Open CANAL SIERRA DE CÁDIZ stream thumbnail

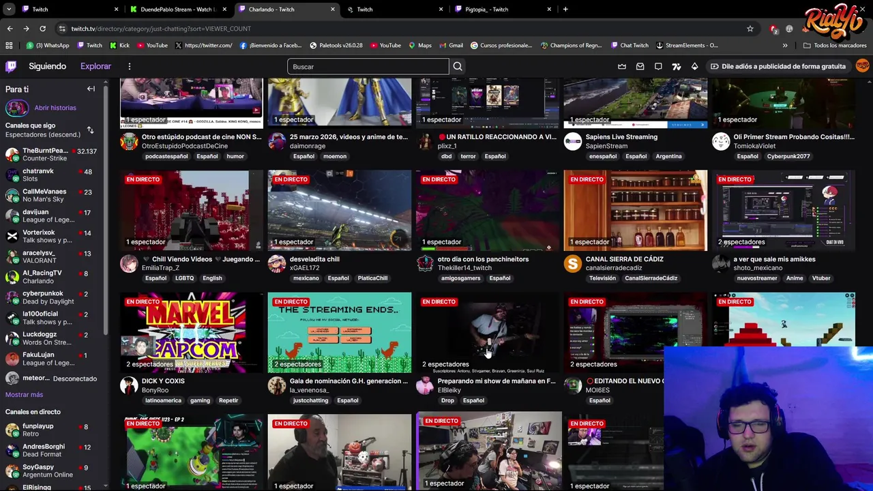[636, 210]
